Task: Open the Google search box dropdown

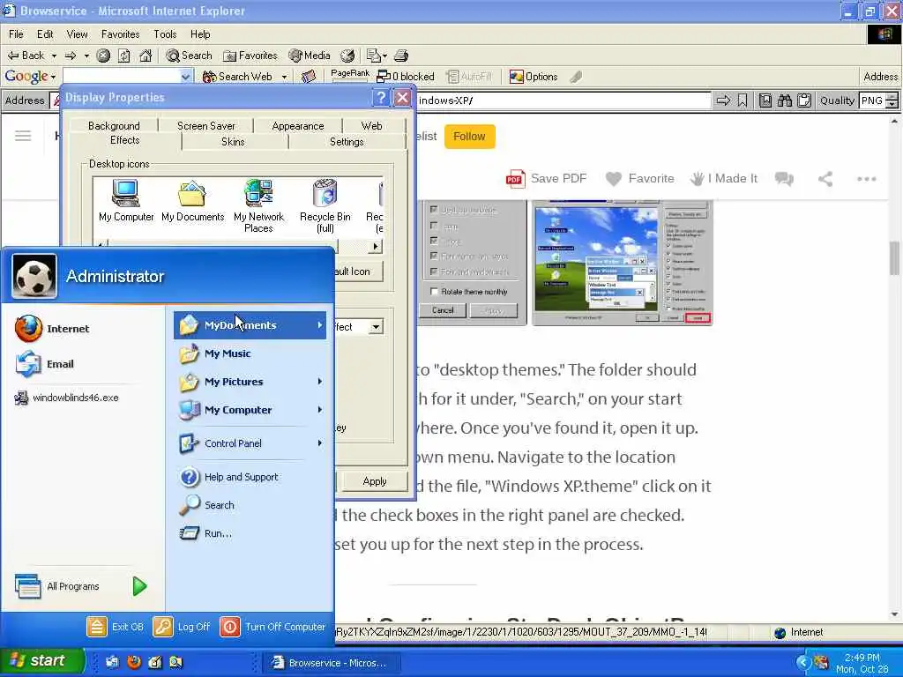Action: [185, 77]
